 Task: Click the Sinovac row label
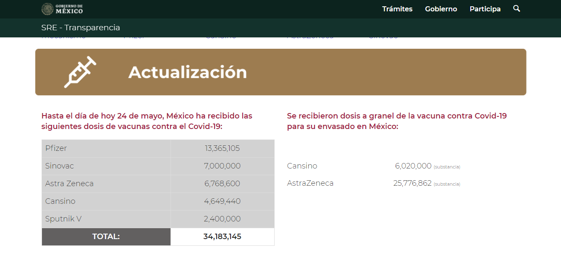click(x=60, y=166)
